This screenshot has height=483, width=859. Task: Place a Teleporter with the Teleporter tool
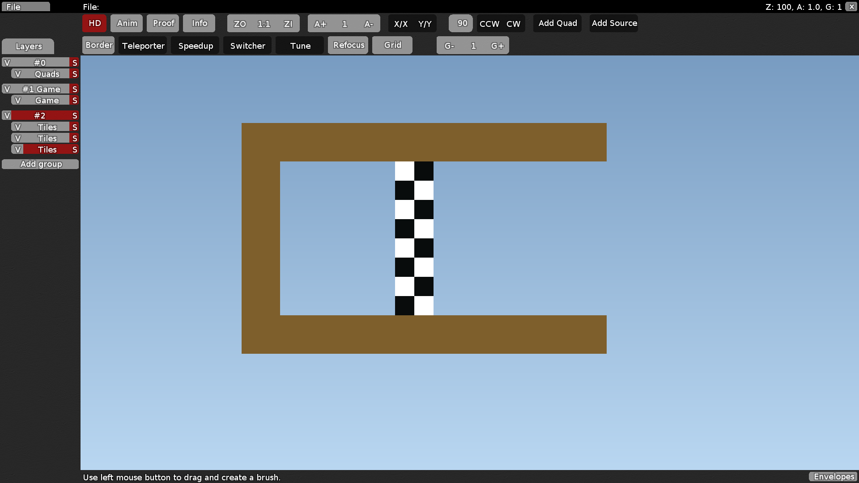[x=142, y=45]
